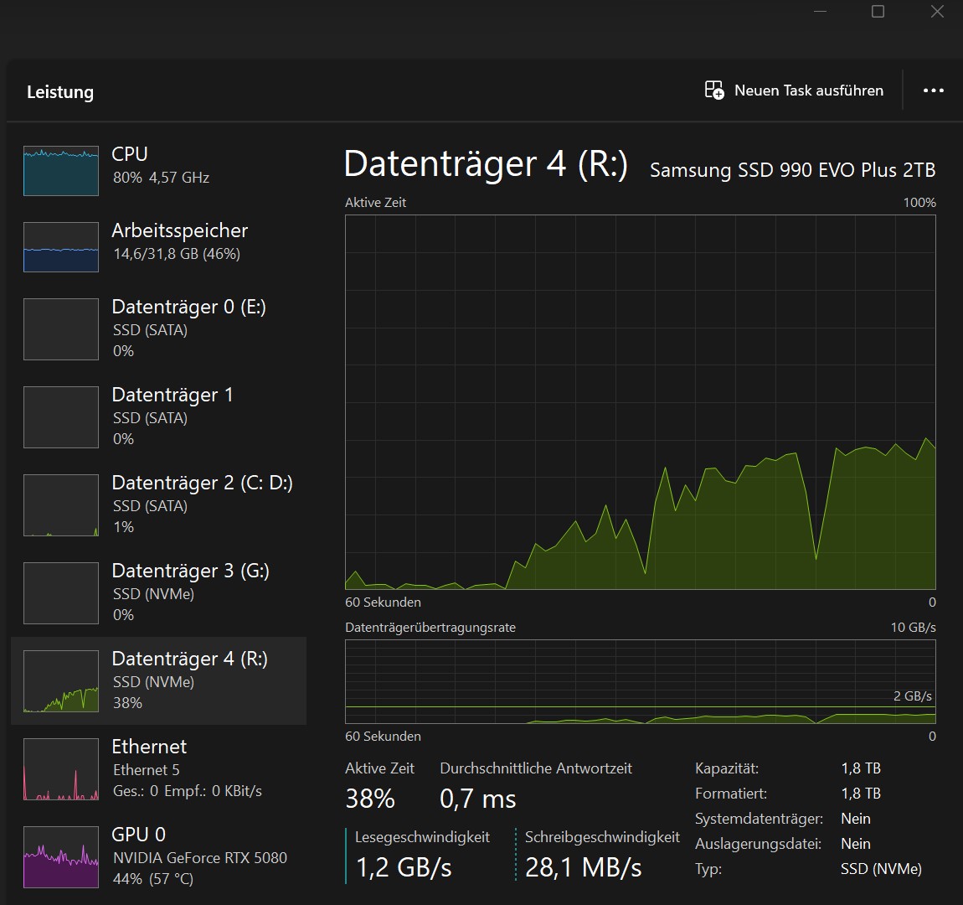Click the Lesegeschwindigkeit 1,2 GB/s value
The width and height of the screenshot is (963, 905).
pos(404,867)
